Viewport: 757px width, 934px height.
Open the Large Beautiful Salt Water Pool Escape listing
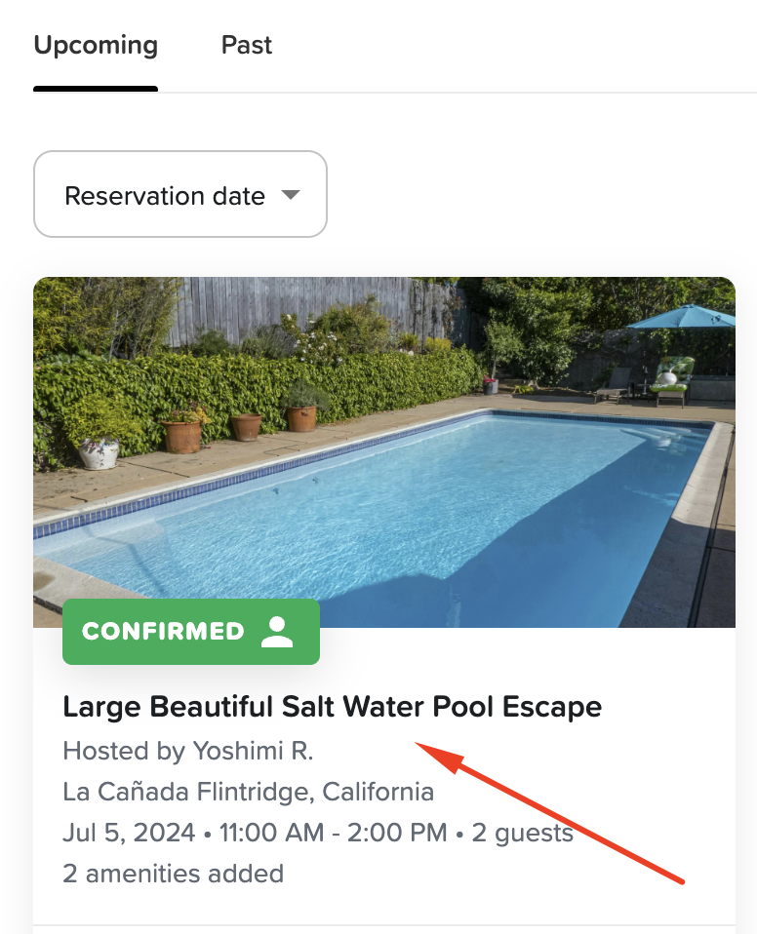point(332,707)
